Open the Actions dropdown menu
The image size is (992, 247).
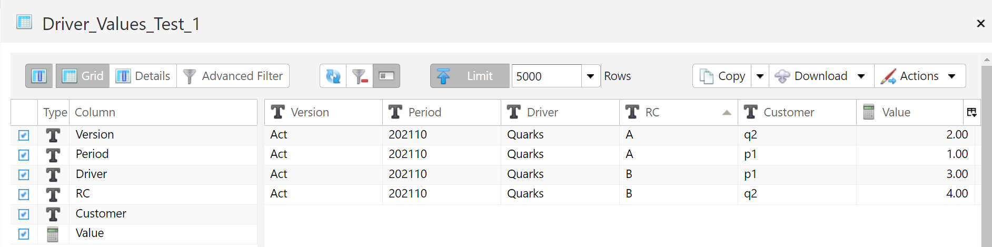[x=920, y=76]
